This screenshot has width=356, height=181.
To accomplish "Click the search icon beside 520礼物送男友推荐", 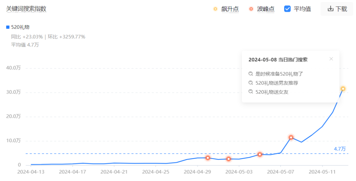I will (x=251, y=83).
